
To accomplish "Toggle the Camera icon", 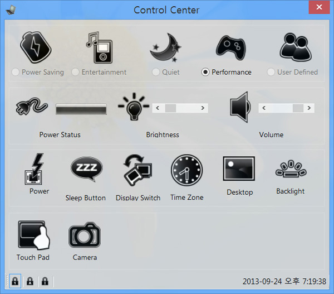I will (x=85, y=235).
